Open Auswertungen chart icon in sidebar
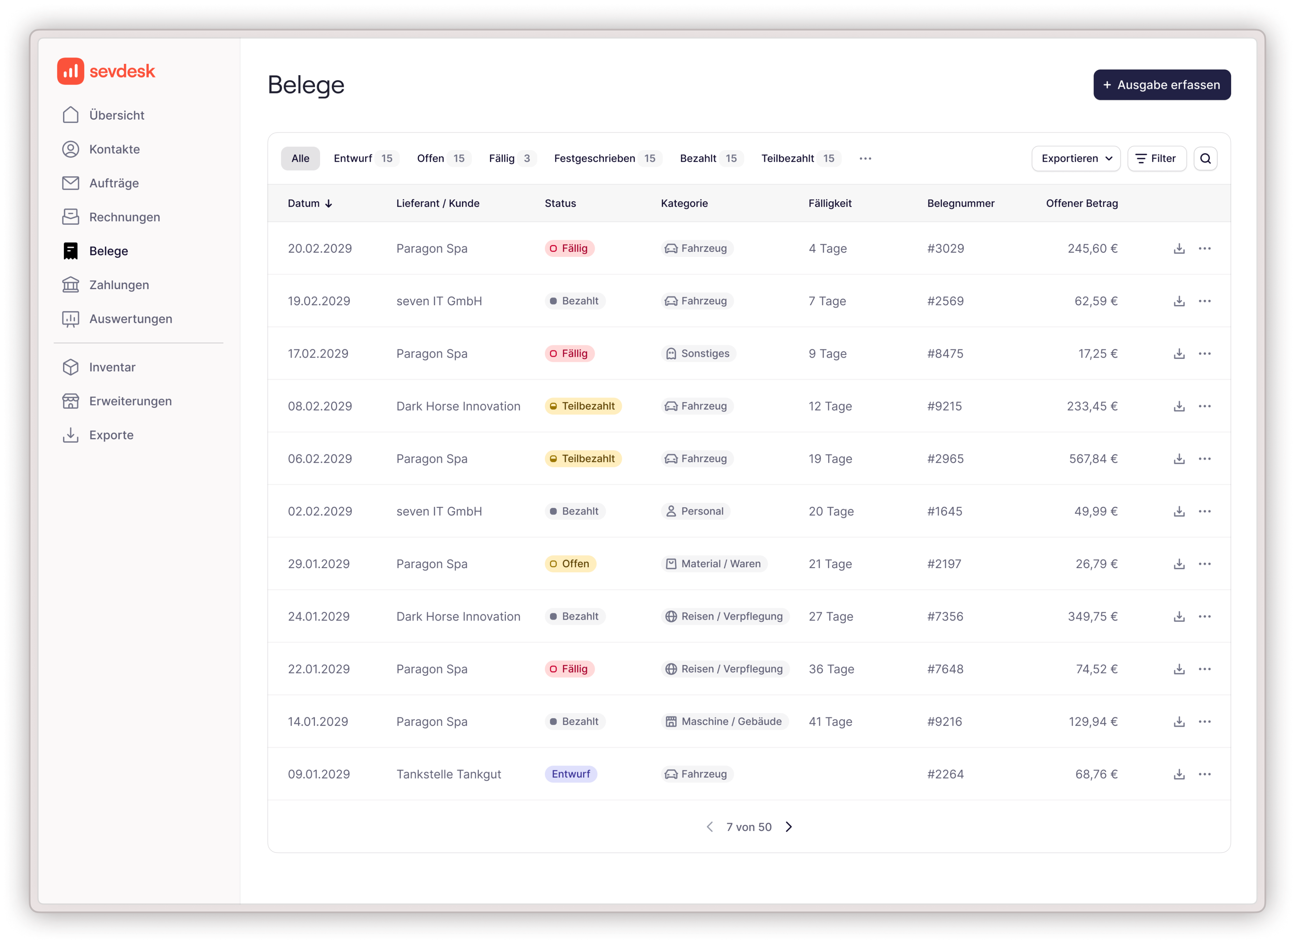Viewport: 1295px width, 942px height. pos(71,319)
